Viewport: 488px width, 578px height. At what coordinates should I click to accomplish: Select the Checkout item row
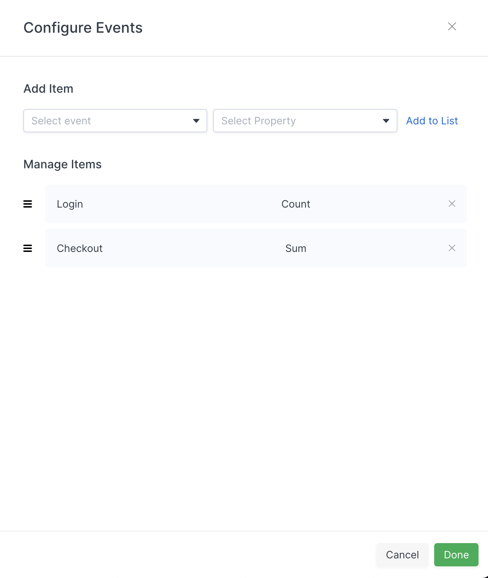coord(256,248)
